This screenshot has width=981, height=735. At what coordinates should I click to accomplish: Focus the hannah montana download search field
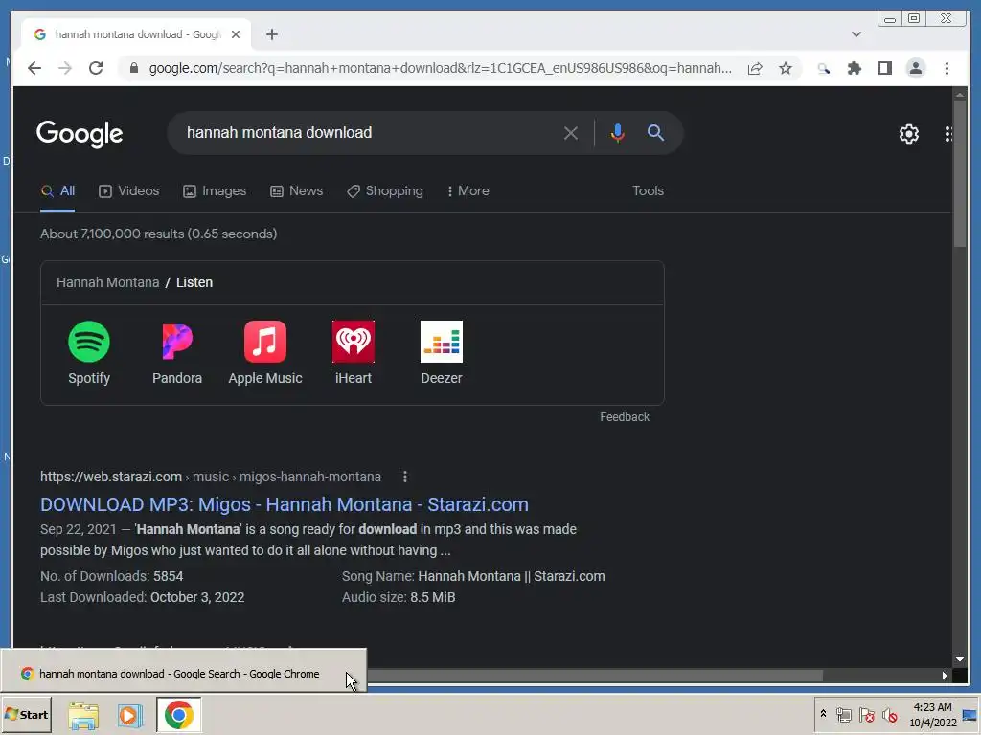coord(369,132)
